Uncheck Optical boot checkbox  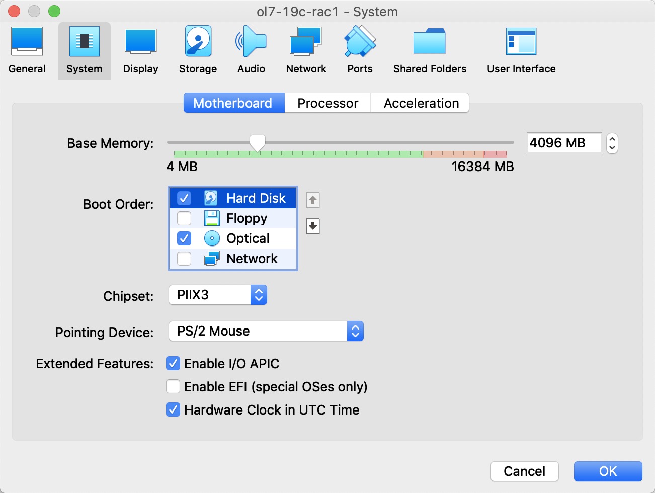click(184, 238)
